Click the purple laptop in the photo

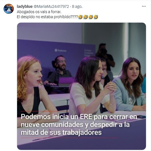pyautogui.click(x=66, y=82)
